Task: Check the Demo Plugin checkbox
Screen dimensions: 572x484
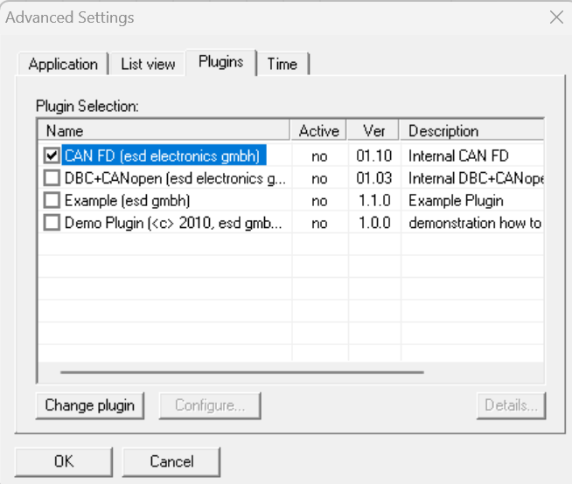Action: tap(52, 223)
